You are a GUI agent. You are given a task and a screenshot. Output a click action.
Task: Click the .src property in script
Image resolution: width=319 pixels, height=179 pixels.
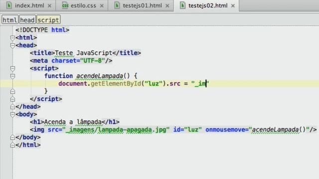[173, 84]
